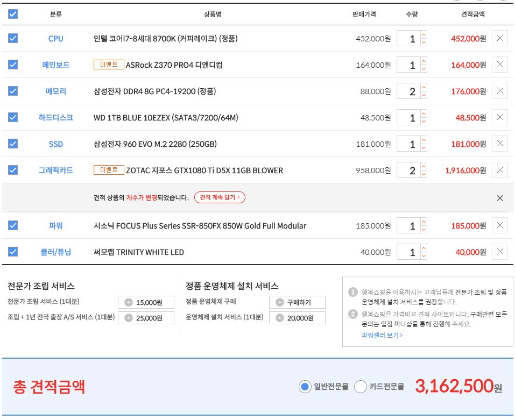The height and width of the screenshot is (420, 515).
Task: Uncheck the 파워 row checkbox
Action: pyautogui.click(x=13, y=225)
